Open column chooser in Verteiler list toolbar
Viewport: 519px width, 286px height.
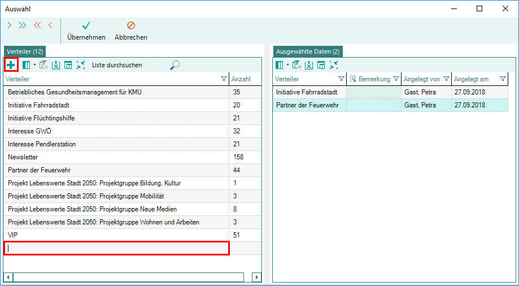tap(26, 65)
